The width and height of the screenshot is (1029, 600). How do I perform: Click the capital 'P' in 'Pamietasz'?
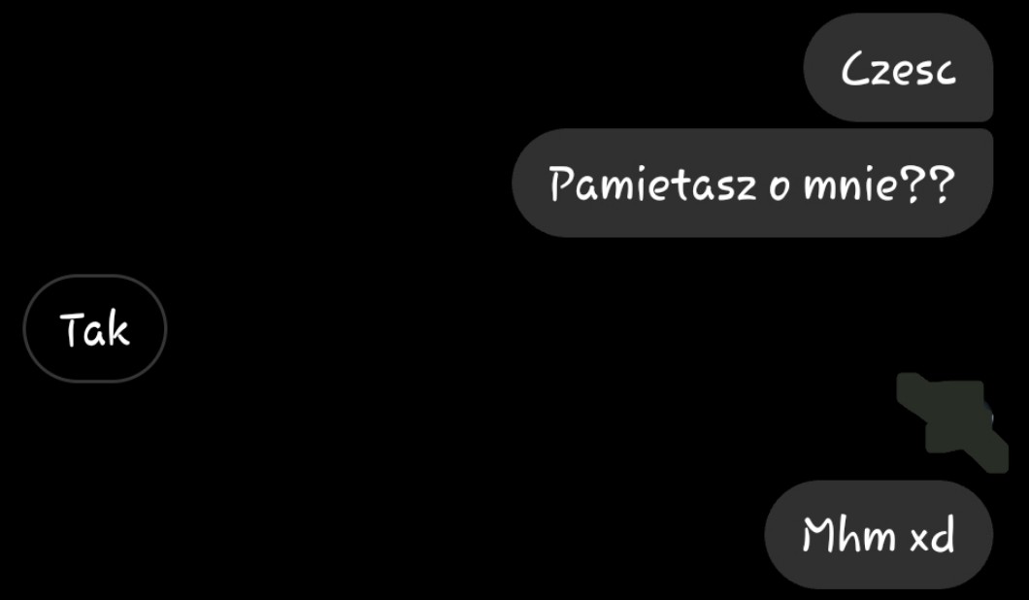pos(563,183)
